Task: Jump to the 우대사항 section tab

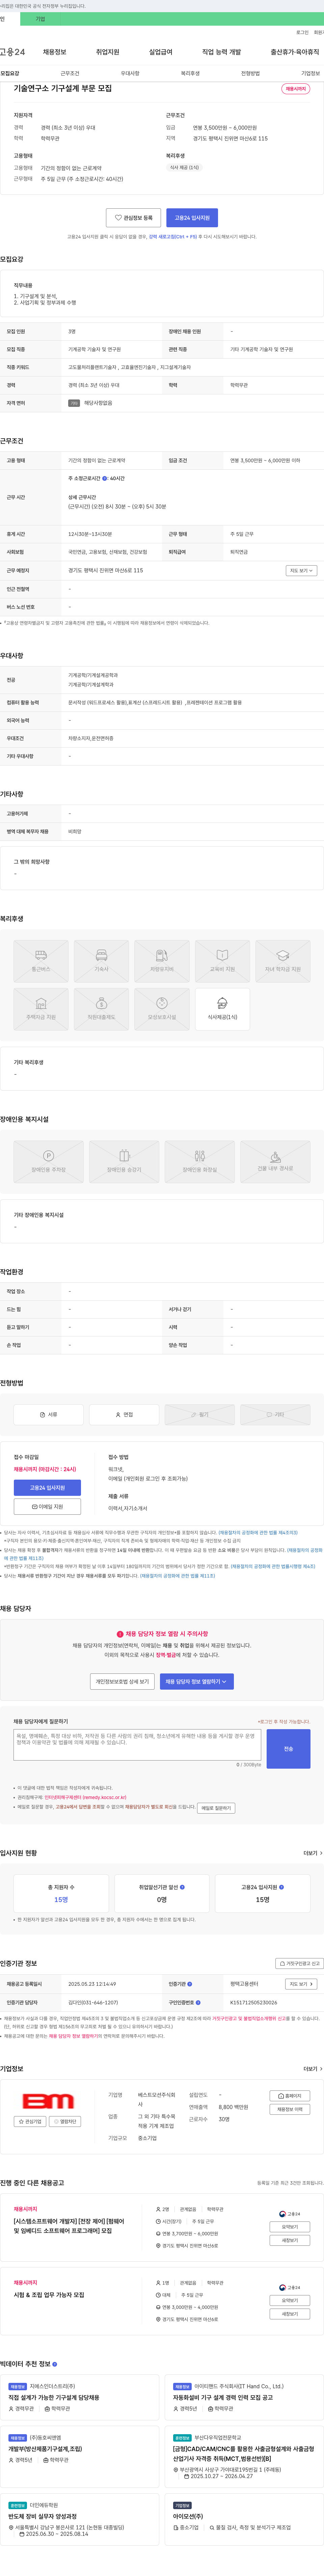Action: 130,73
